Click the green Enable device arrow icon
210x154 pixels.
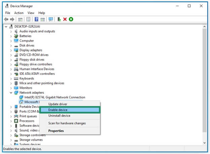point(71,19)
